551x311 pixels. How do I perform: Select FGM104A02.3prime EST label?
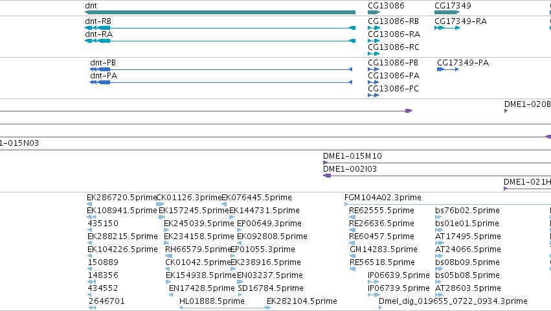tap(383, 198)
